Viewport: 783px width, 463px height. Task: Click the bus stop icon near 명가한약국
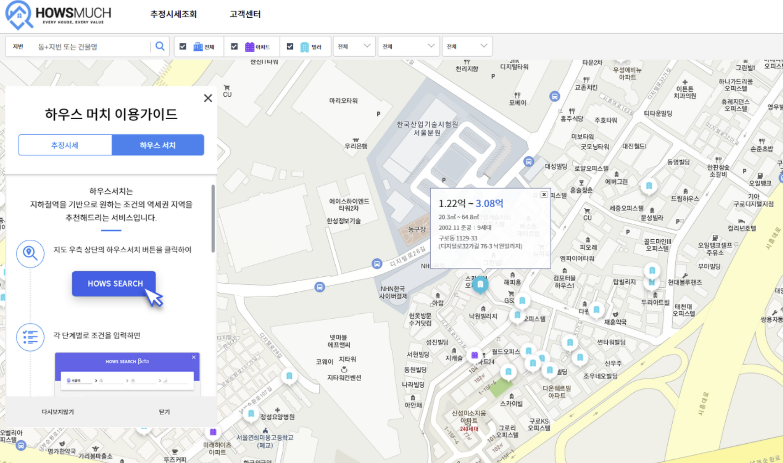click(21, 445)
